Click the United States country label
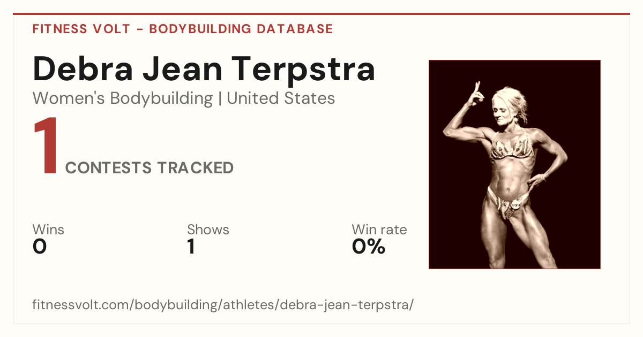This screenshot has height=337, width=643. [x=281, y=98]
